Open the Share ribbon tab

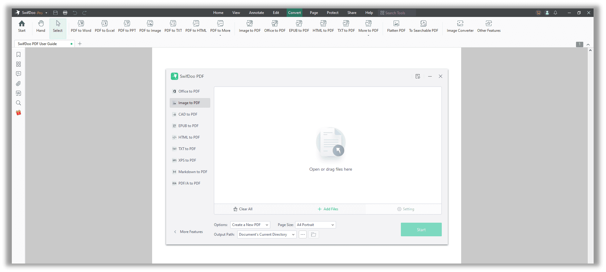(352, 13)
